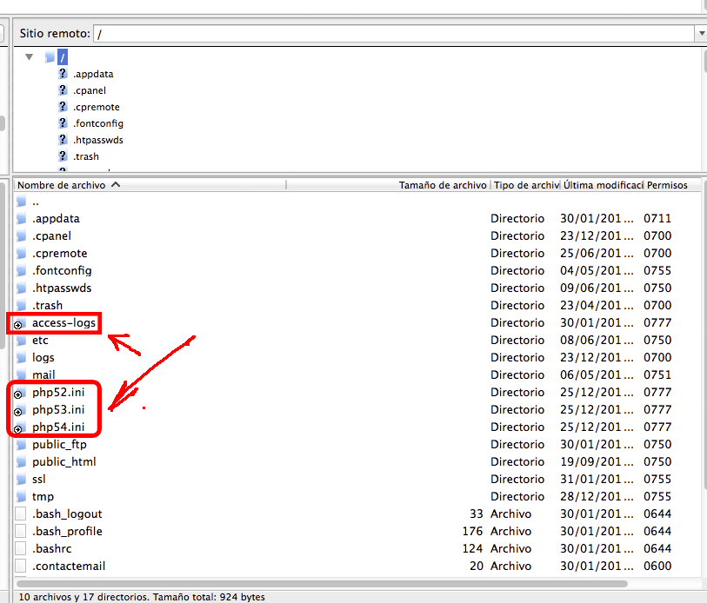Click the php52.ini symlink icon

(20, 393)
